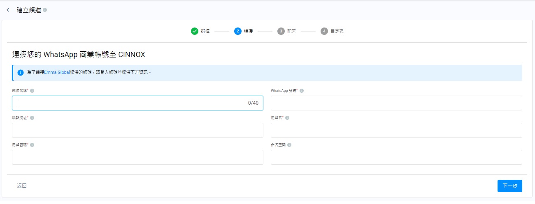Click the blue info icon in the notice banner
The height and width of the screenshot is (204, 535).
(x=21, y=73)
